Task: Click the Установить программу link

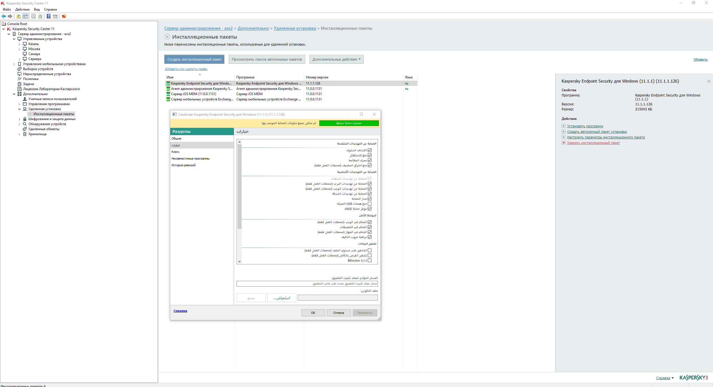Action: 585,126
